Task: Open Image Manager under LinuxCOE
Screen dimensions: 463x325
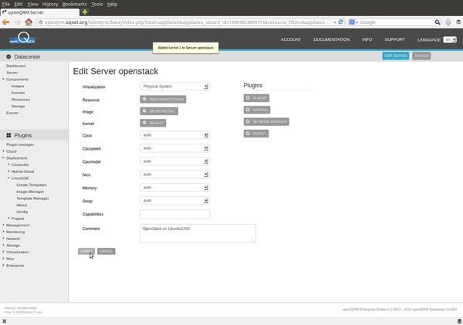Action: (x=30, y=191)
